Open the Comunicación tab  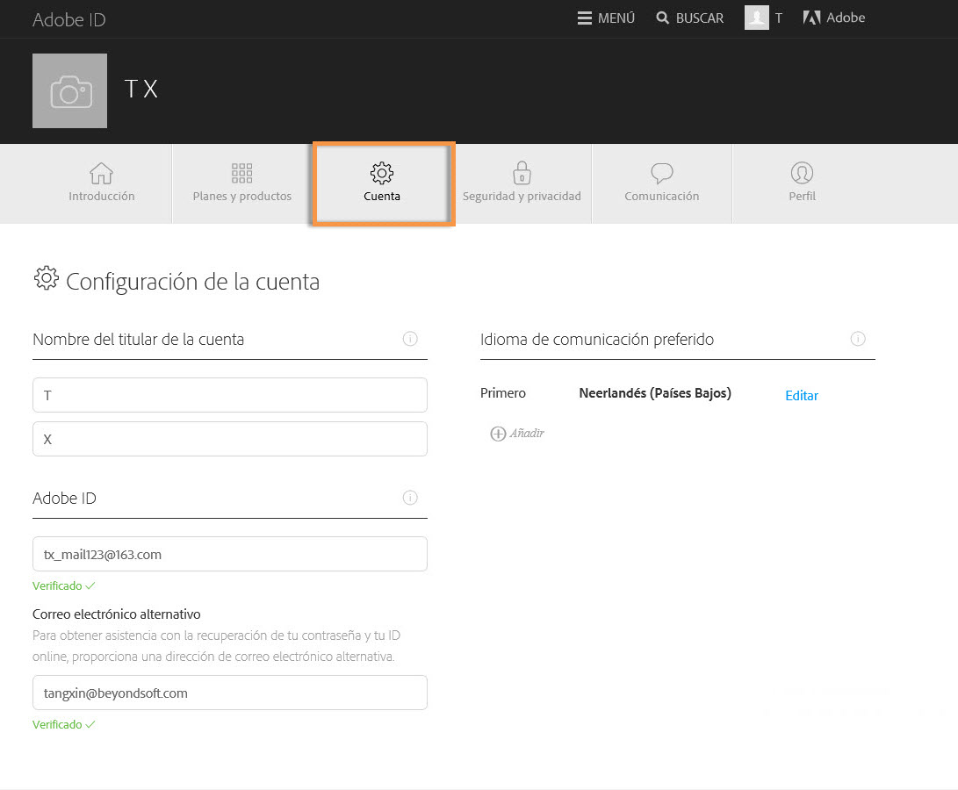point(662,183)
